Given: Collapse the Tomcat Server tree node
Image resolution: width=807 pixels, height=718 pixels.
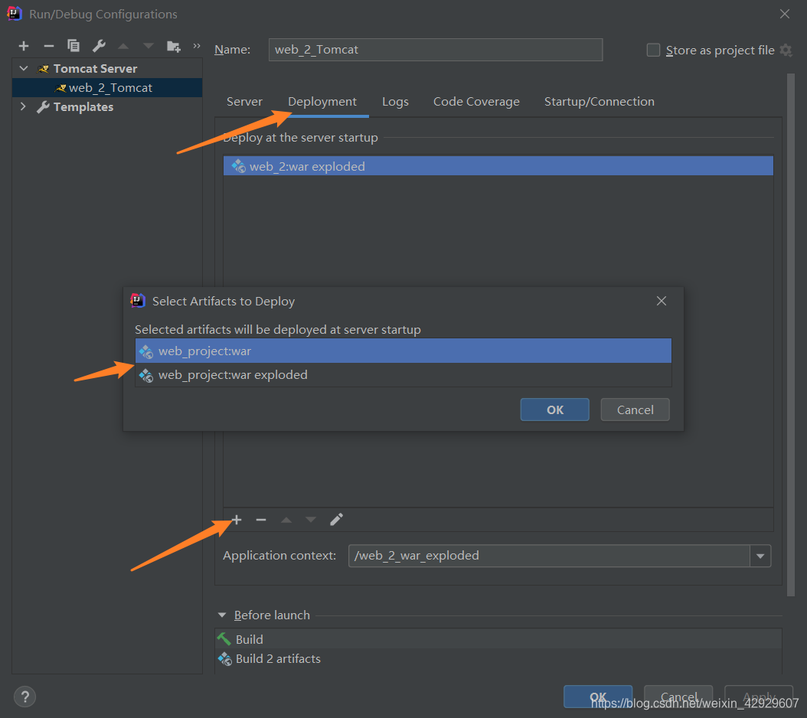Looking at the screenshot, I should 23,68.
